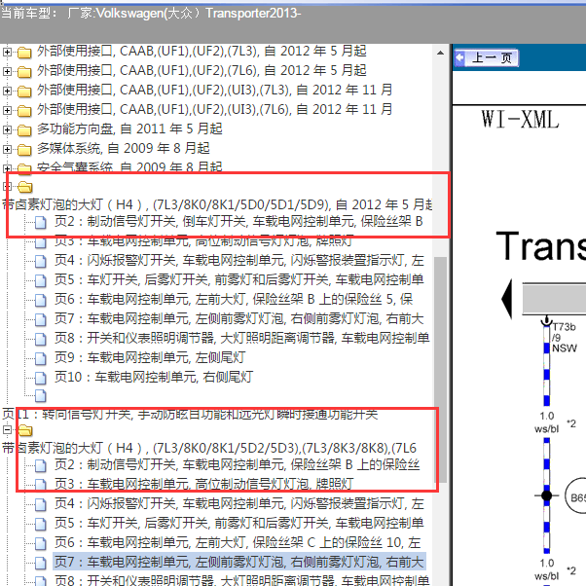Click document icon of highlighted 页7 row
Screen dimensions: 586x586
coord(40,563)
